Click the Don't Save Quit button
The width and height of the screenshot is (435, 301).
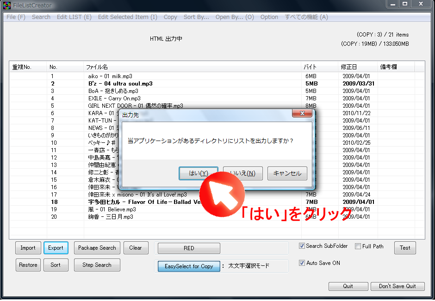tap(398, 286)
